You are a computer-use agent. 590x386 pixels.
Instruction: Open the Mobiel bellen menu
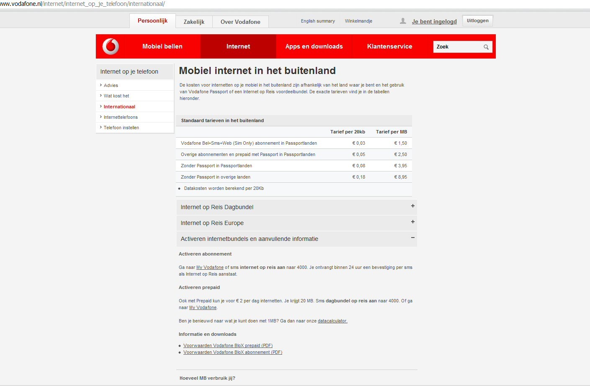[162, 46]
